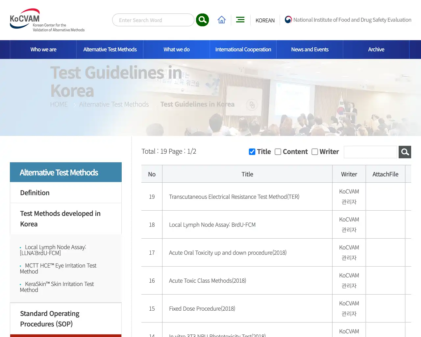Click the Alternative Test Methods sidebar header

(x=66, y=172)
